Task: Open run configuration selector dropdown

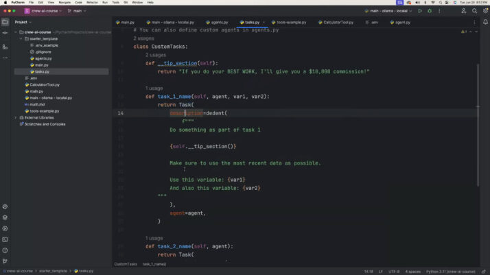Action: tap(388, 11)
